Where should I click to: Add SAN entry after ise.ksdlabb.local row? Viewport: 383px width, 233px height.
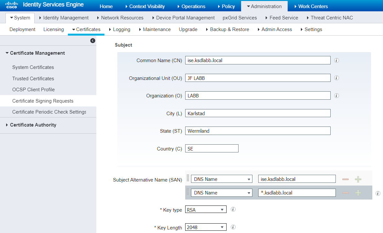[358, 179]
